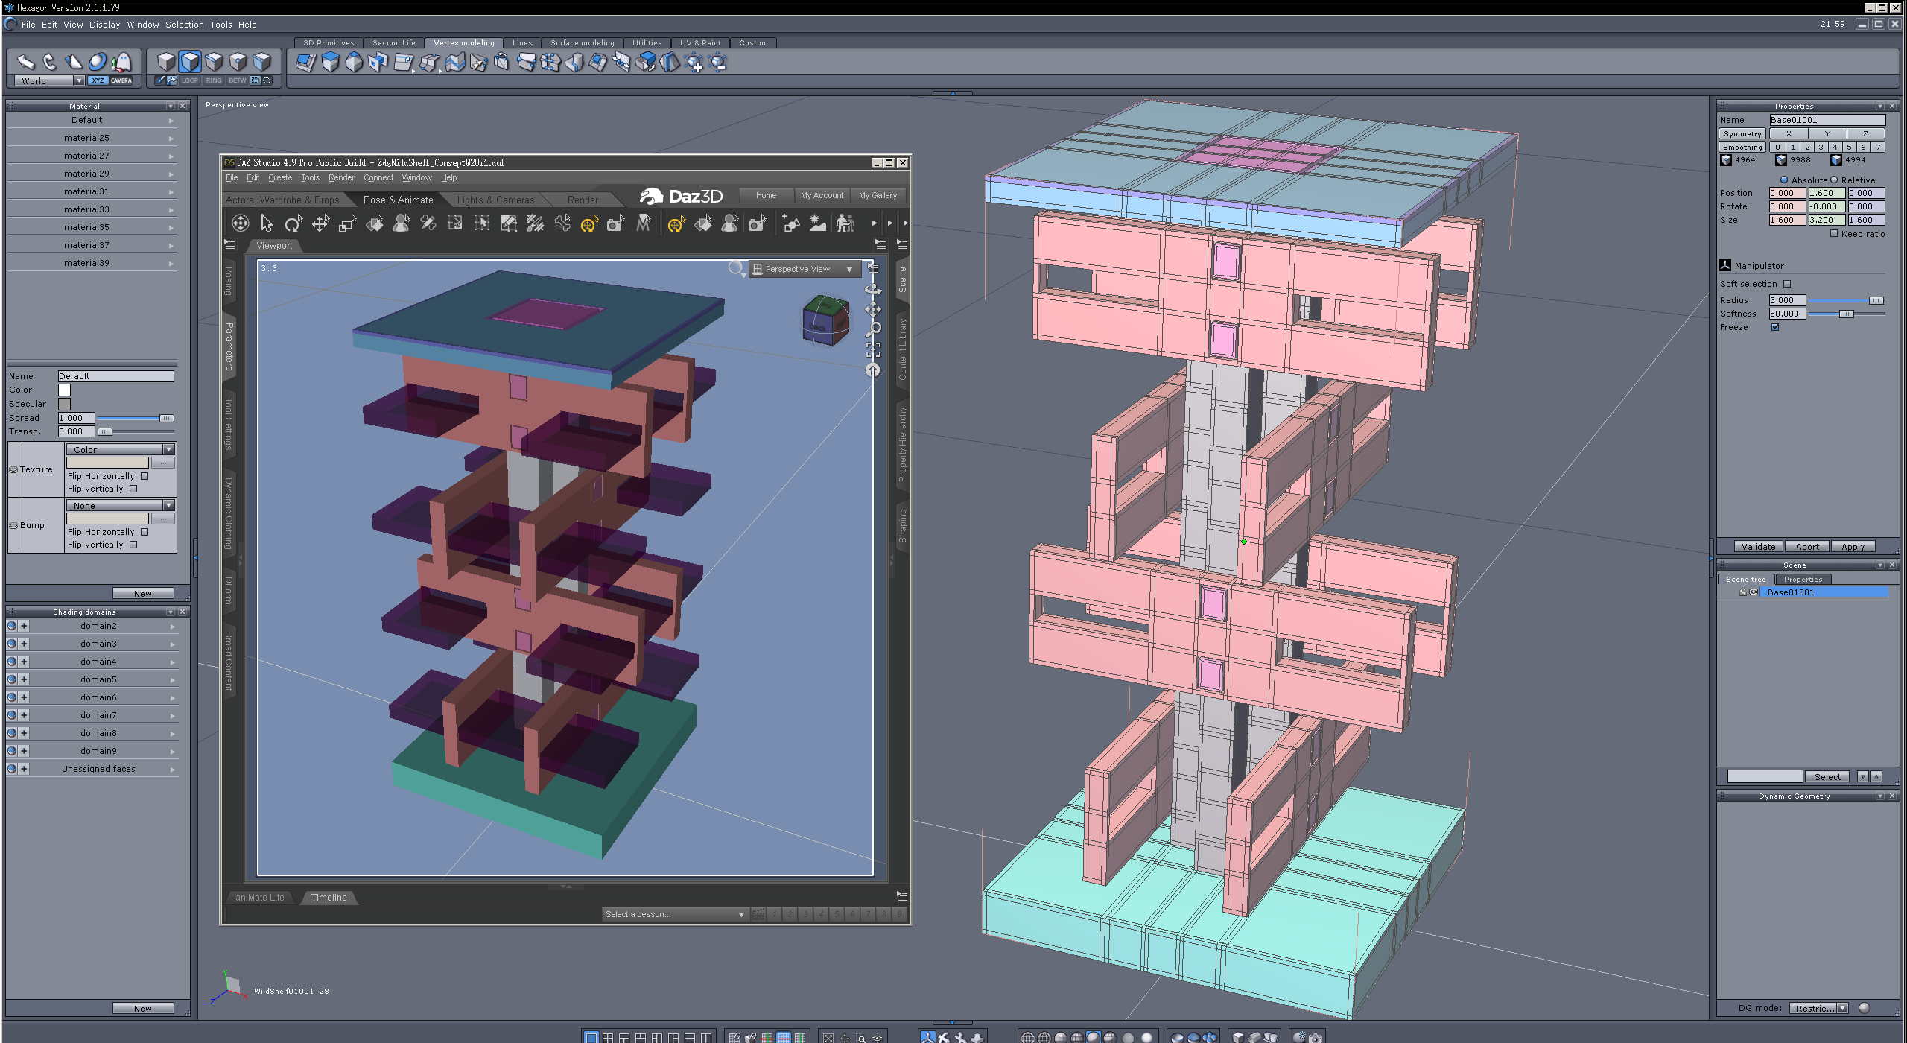Screen dimensions: 1907x1043
Task: Select the DAZ Studio Scale tool
Action: coord(347,223)
